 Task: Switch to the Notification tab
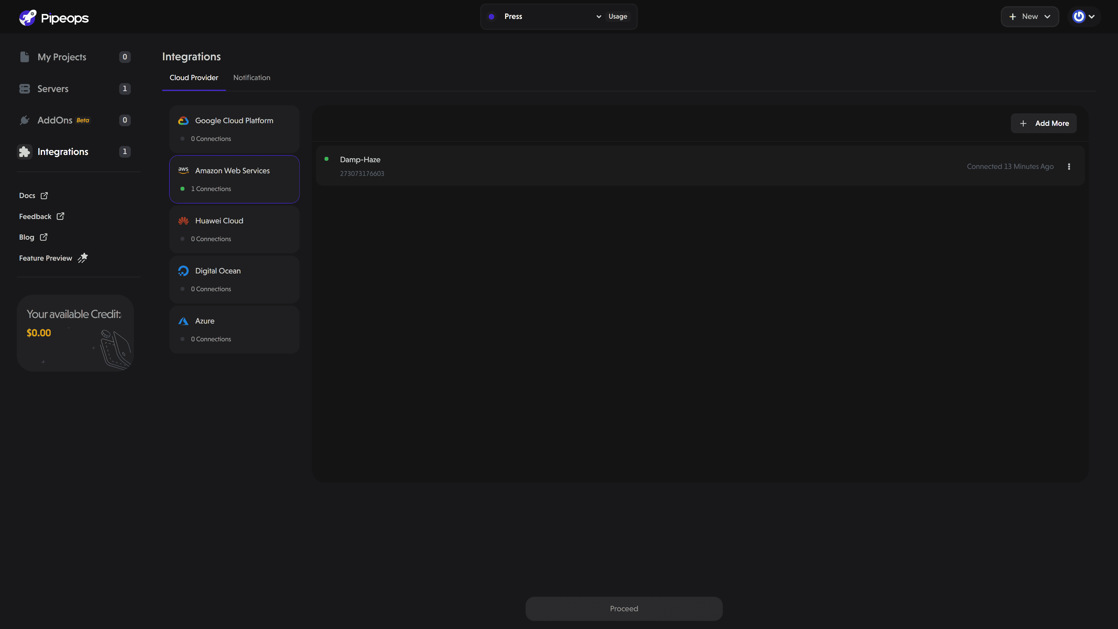252,78
